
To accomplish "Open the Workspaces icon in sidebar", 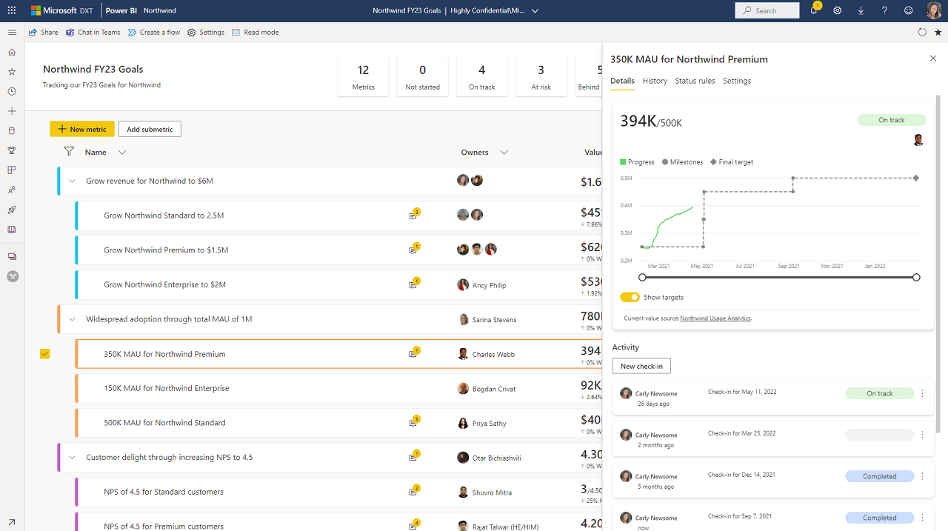I will [12, 256].
